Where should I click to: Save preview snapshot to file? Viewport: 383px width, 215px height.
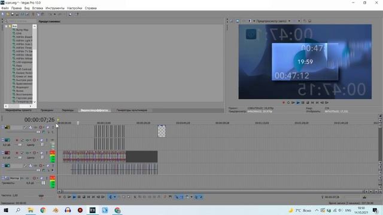pos(310,21)
